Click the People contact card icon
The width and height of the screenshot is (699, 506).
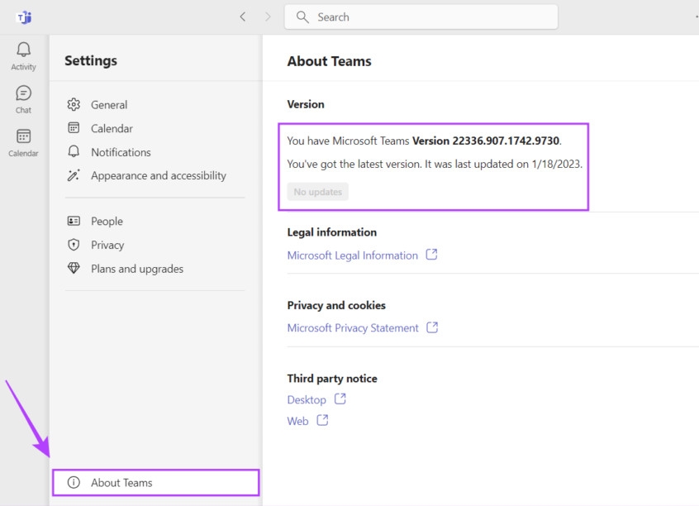74,221
